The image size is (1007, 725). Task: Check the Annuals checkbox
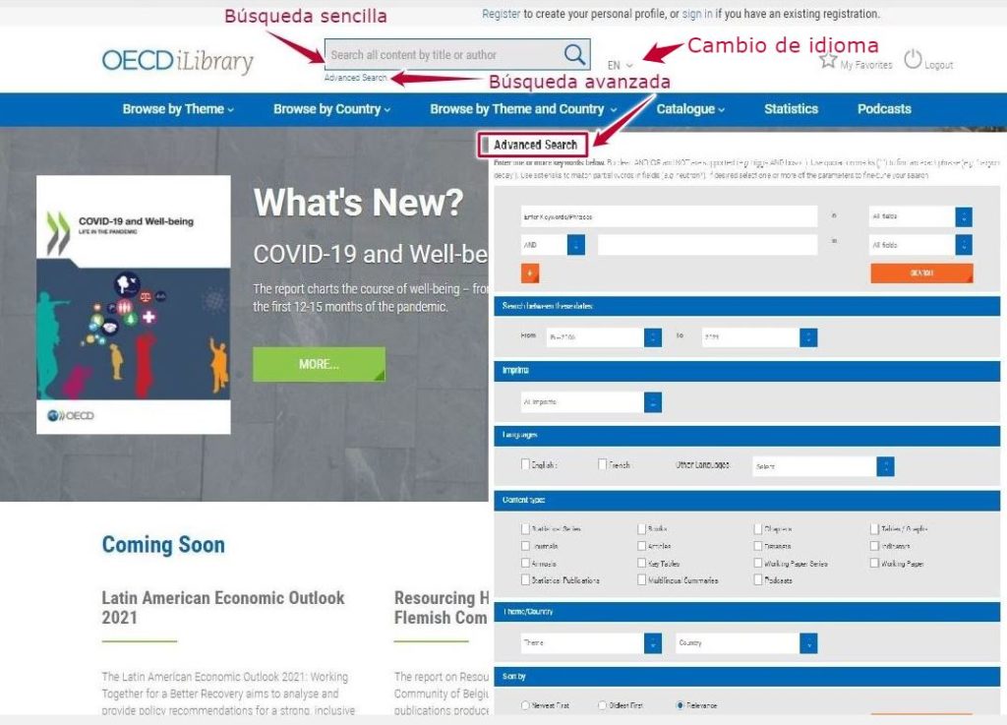pos(525,563)
